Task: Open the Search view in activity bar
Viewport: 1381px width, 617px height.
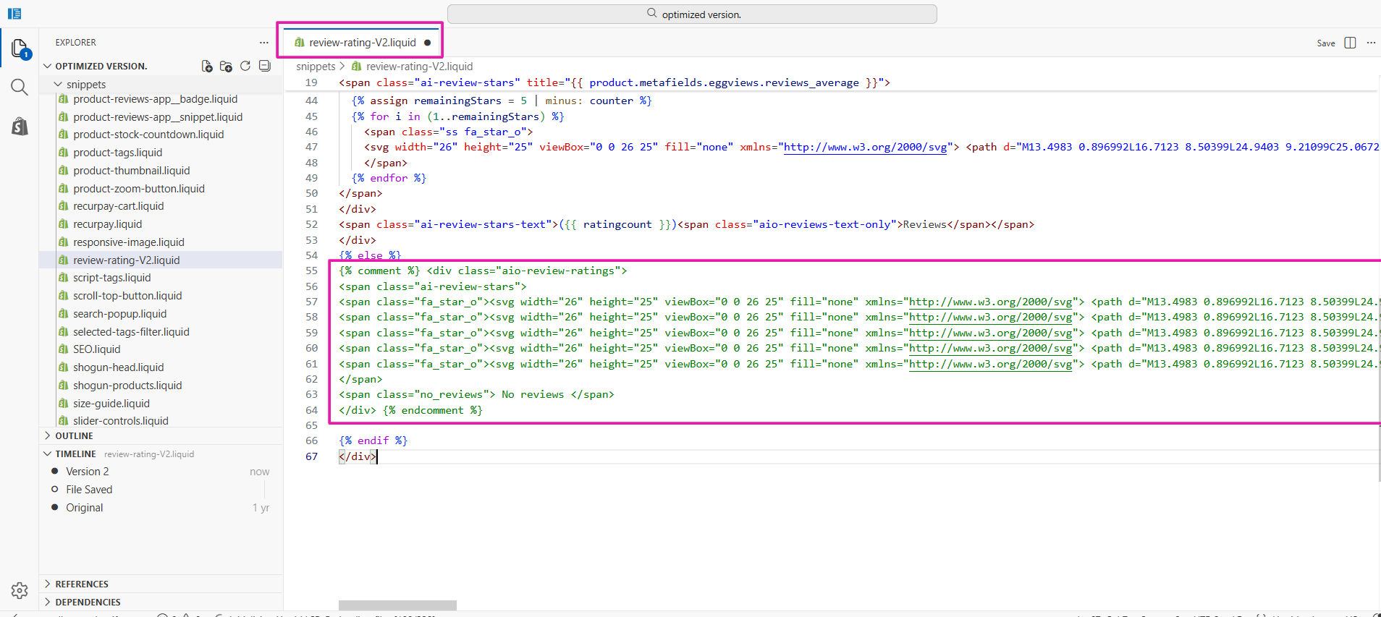Action: [x=20, y=88]
